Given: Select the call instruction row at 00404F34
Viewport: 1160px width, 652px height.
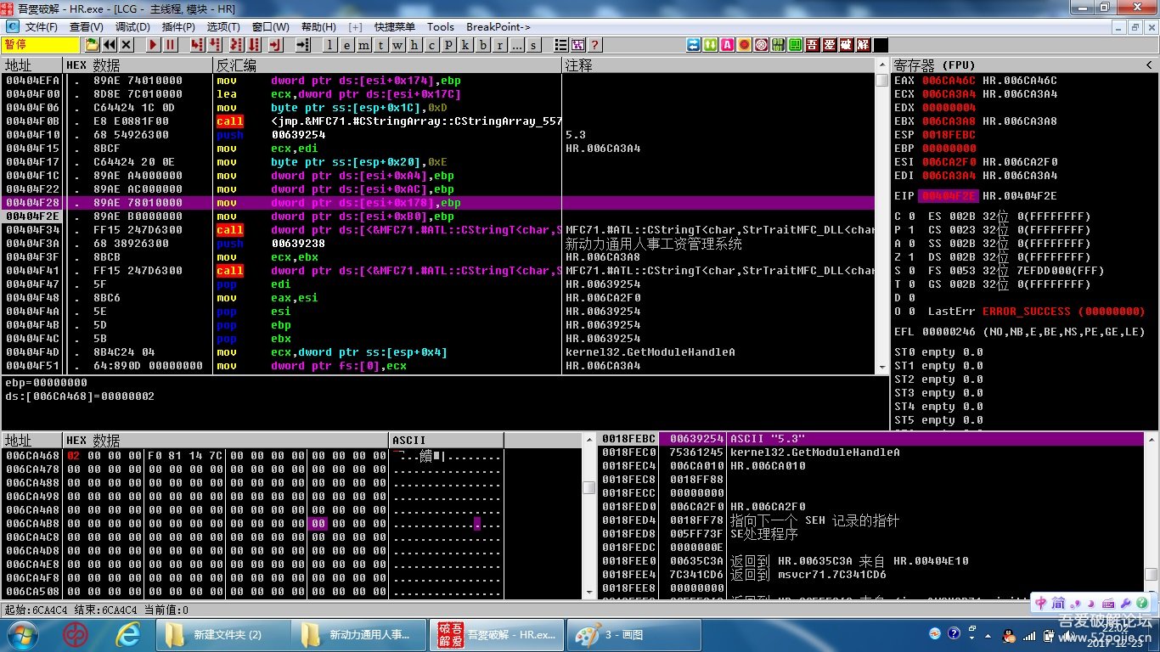Looking at the screenshot, I should coord(438,230).
